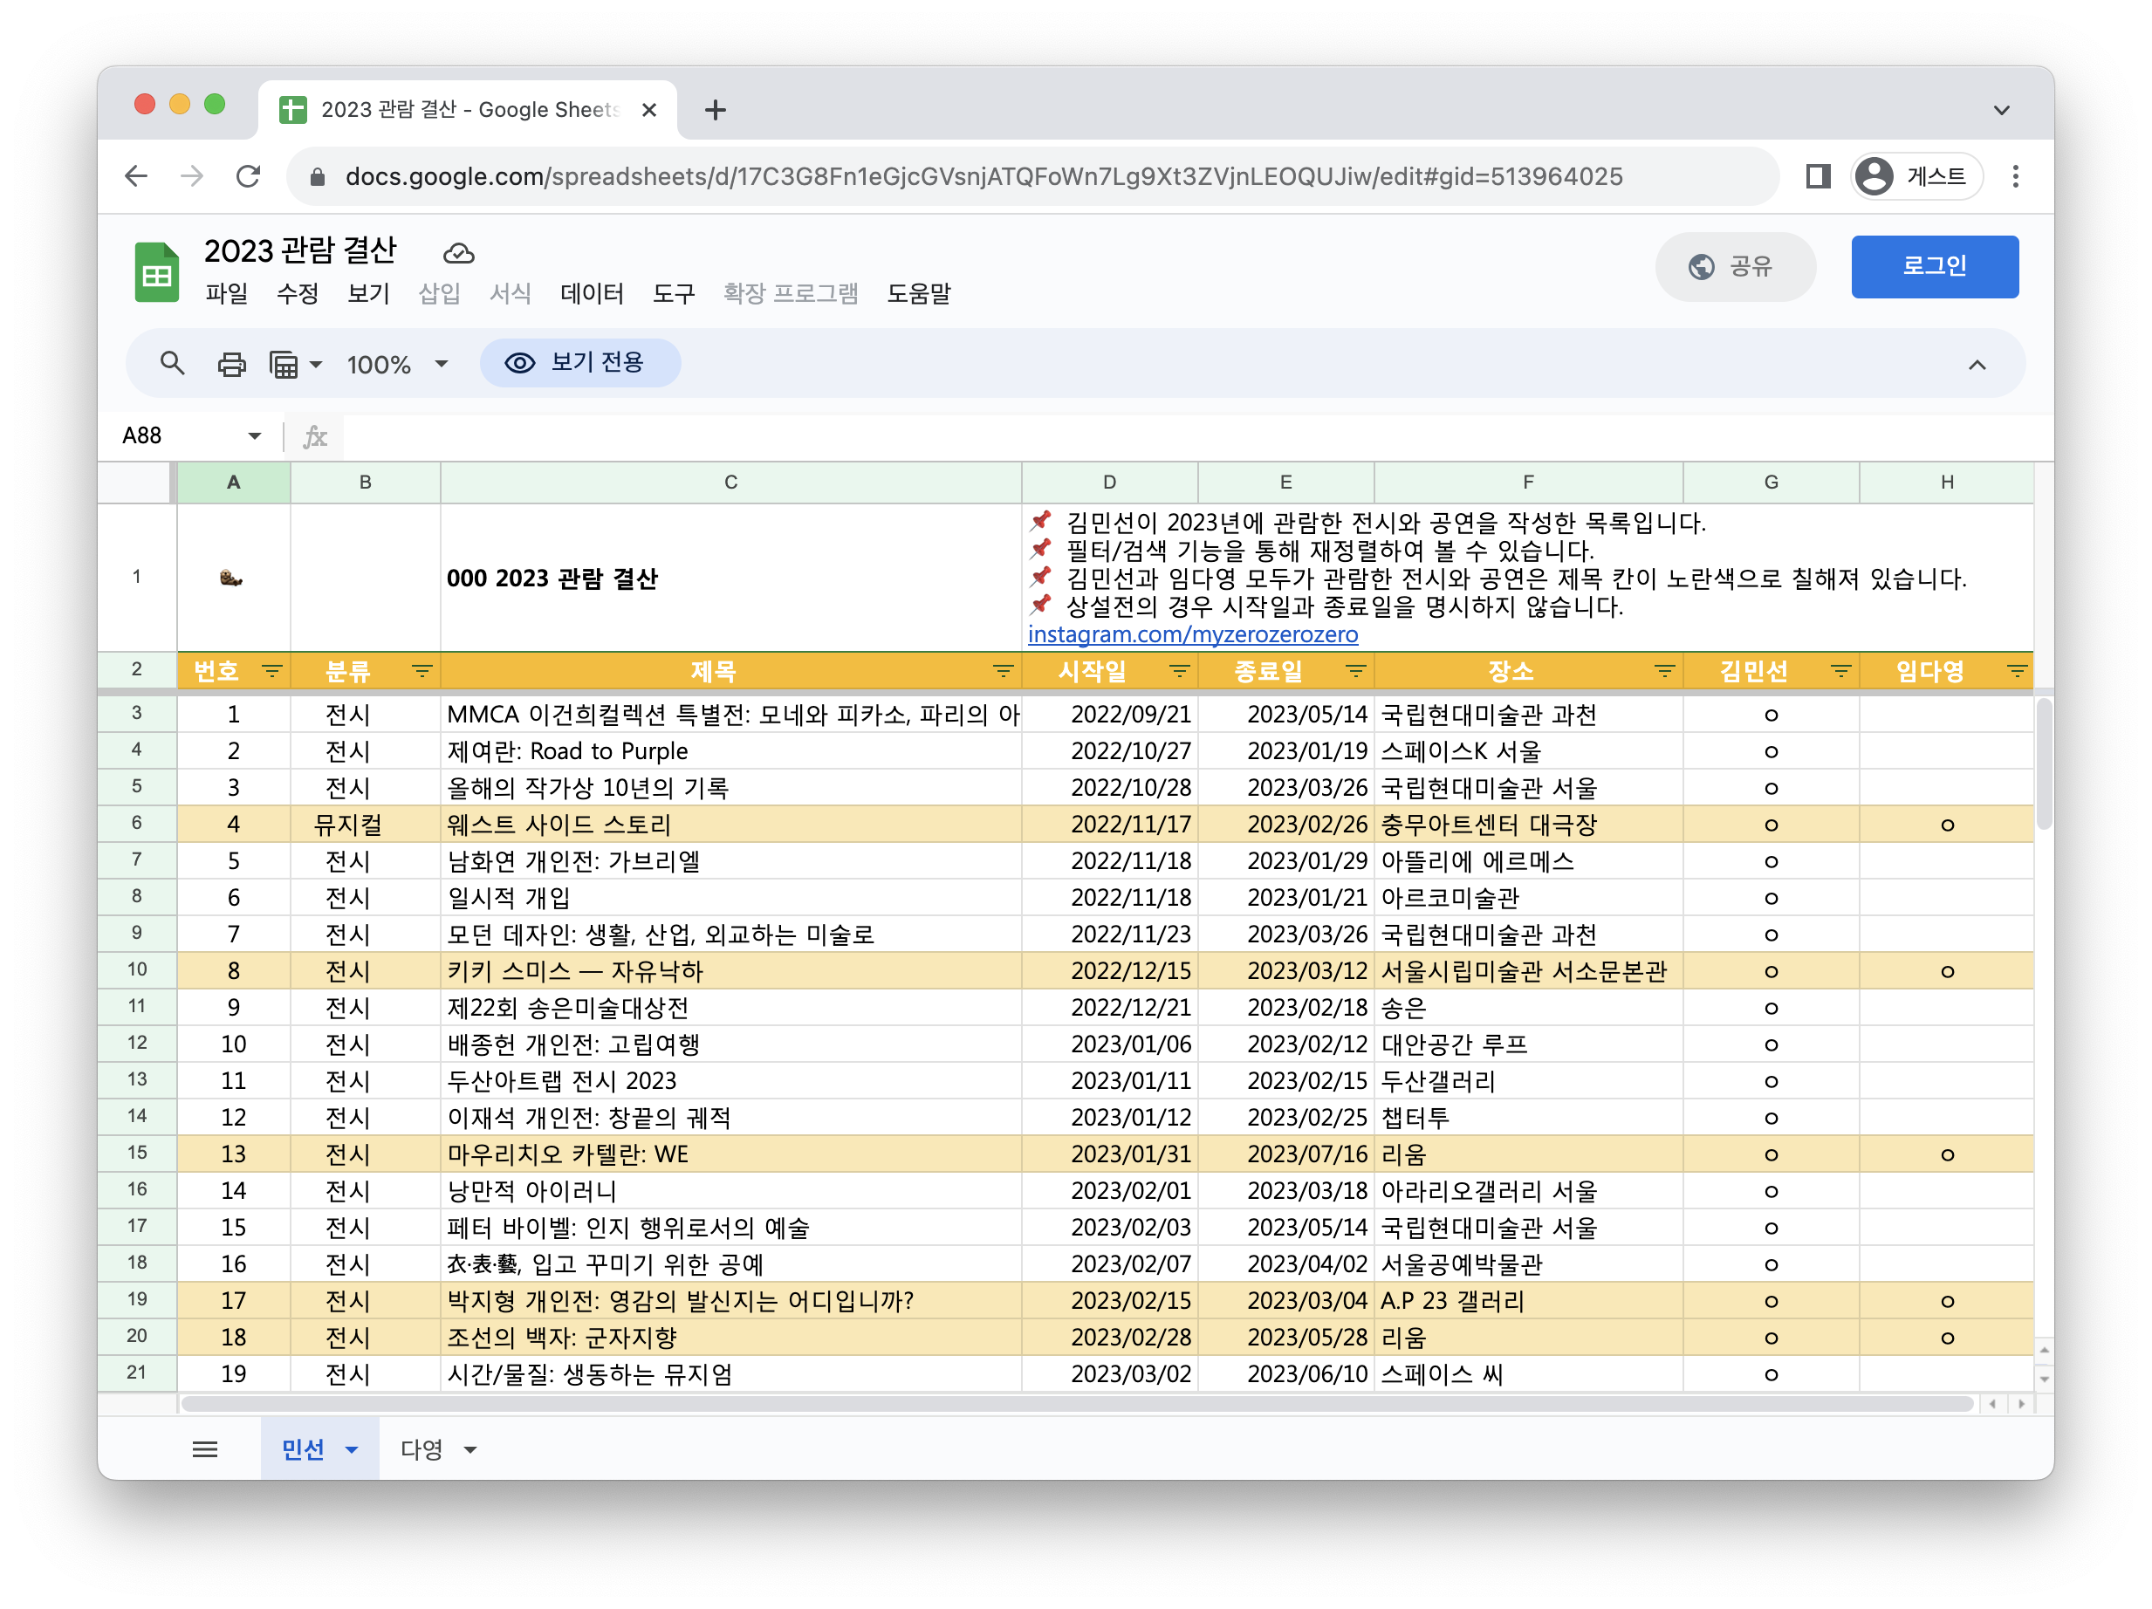This screenshot has width=2152, height=1609.
Task: Click the browser reload icon
Action: click(x=249, y=176)
